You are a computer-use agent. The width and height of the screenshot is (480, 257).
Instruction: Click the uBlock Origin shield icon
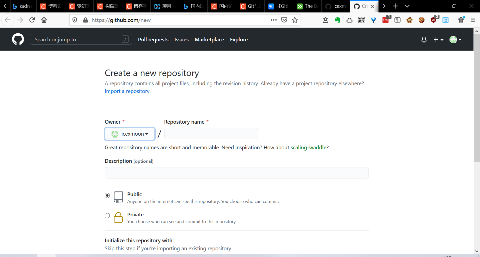pos(434,19)
